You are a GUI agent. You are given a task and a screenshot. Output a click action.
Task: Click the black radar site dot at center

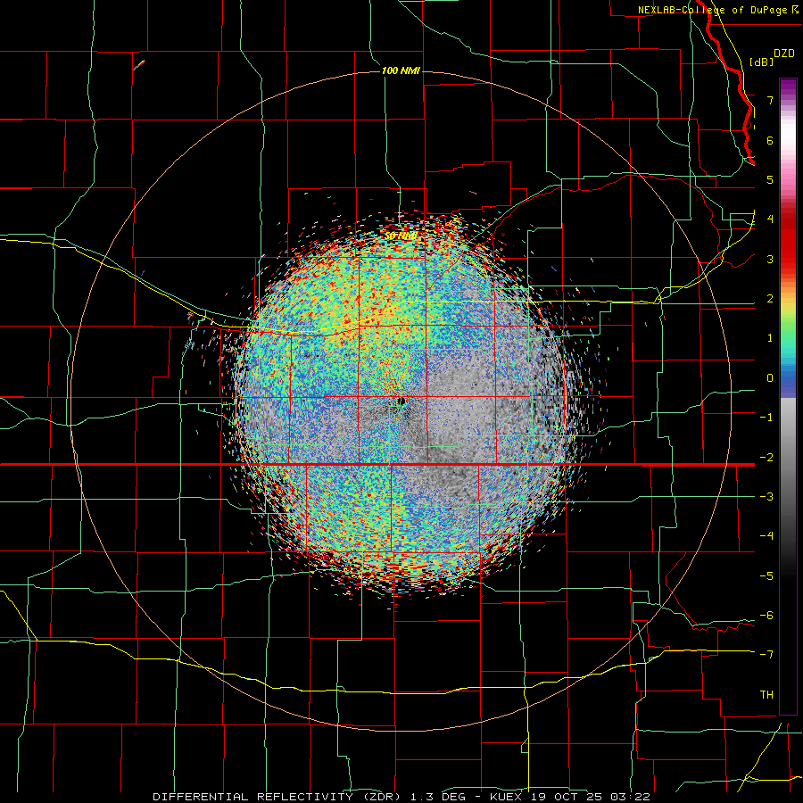pyautogui.click(x=401, y=401)
